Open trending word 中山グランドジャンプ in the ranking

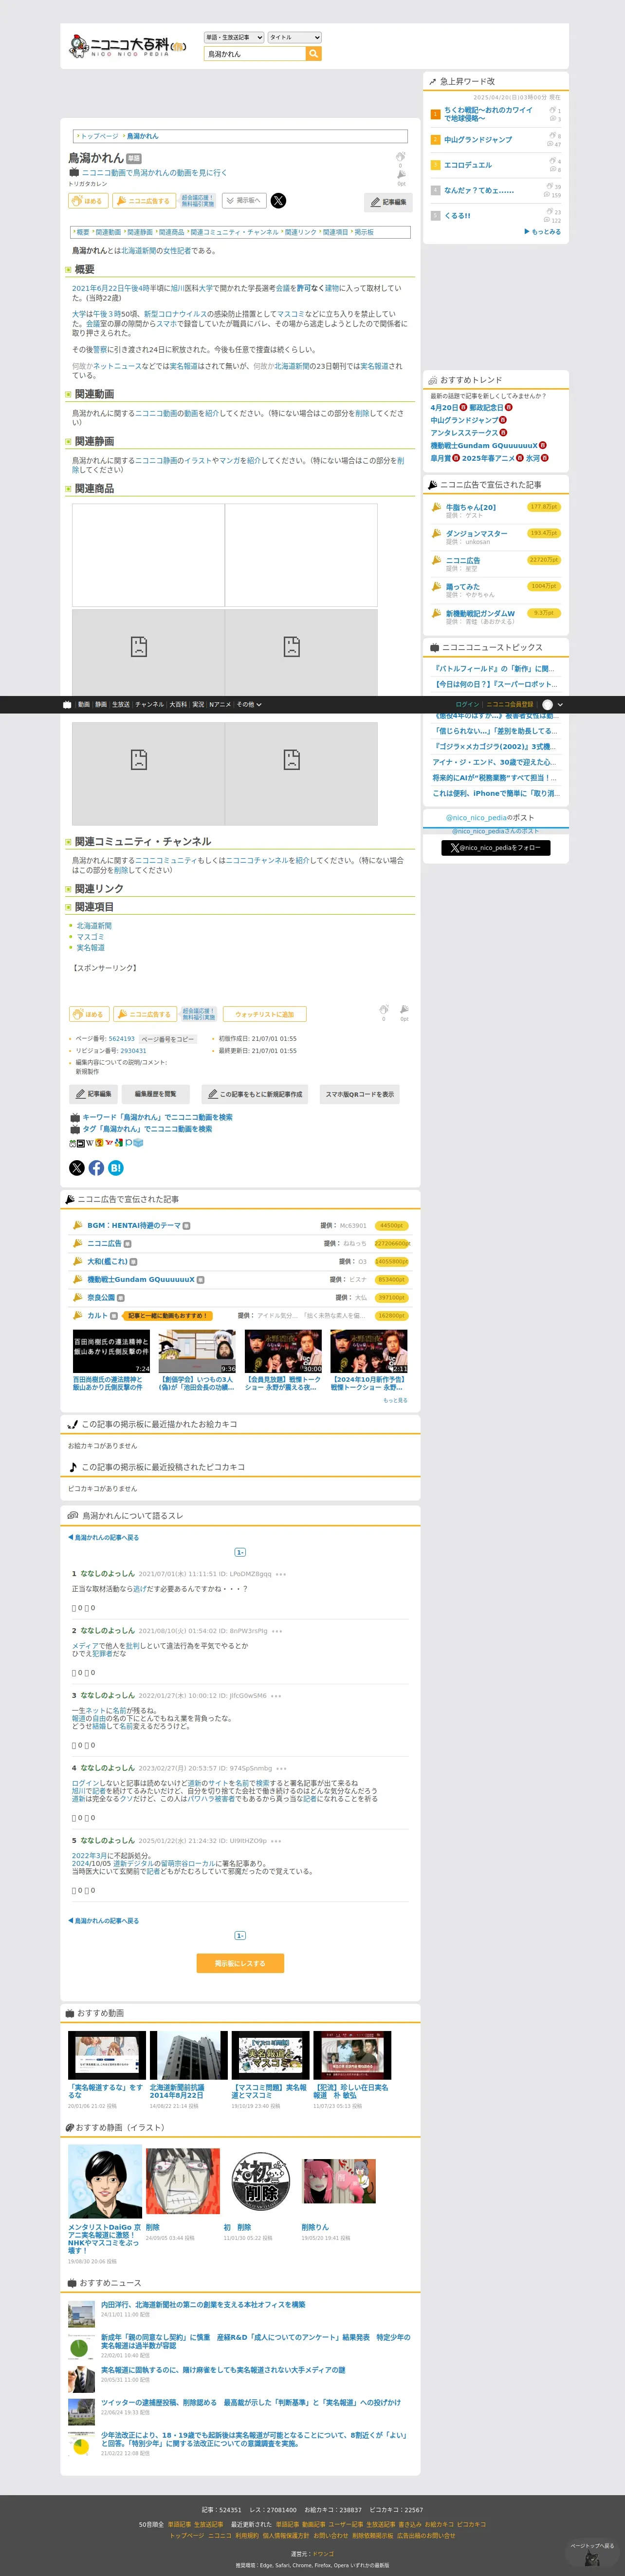(478, 140)
